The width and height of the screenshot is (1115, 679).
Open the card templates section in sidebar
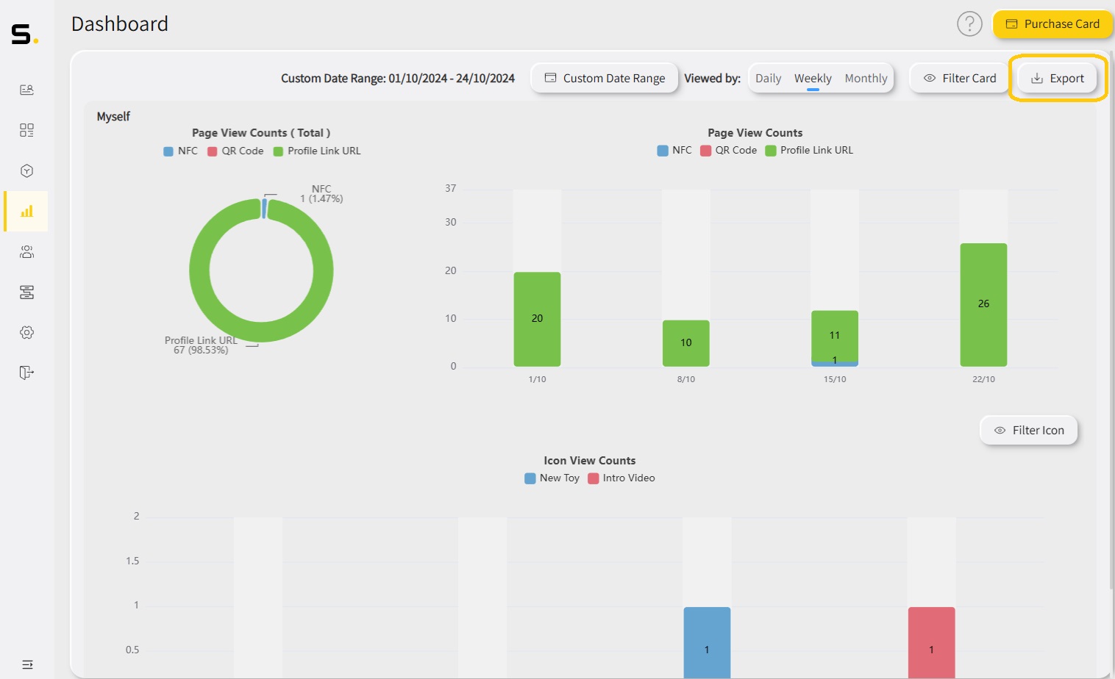[x=26, y=292]
